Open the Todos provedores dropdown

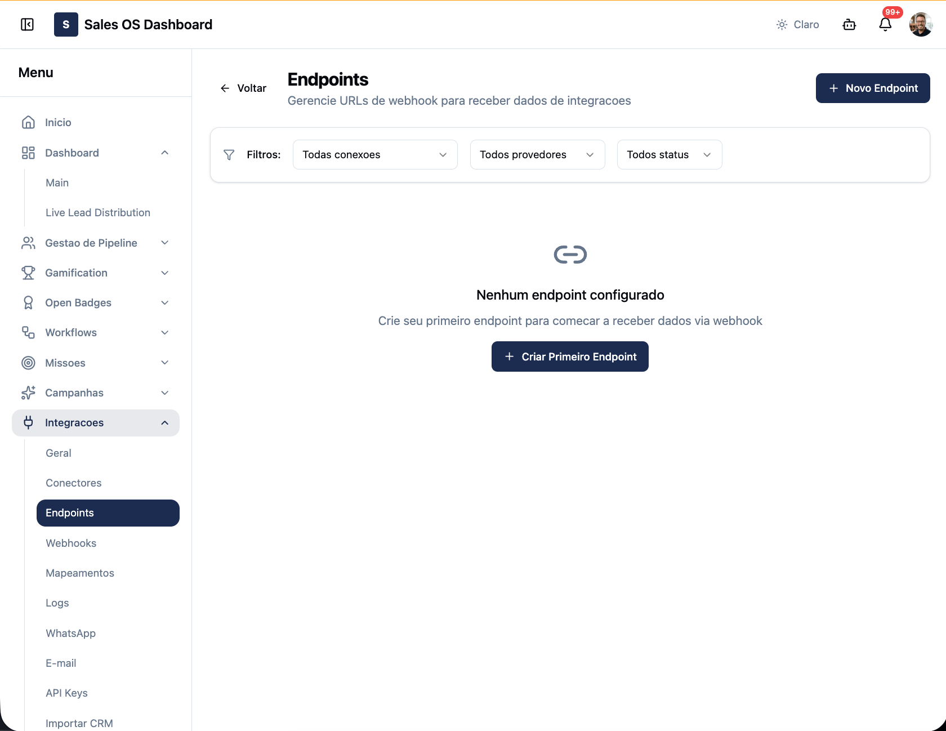tap(538, 154)
